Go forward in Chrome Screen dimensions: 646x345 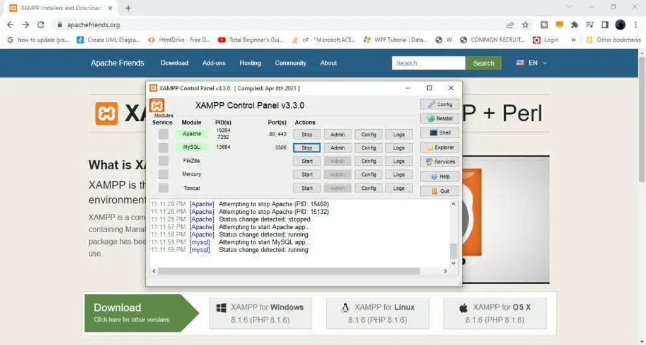click(25, 25)
